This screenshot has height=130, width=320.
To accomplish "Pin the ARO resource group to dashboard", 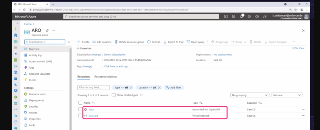I will (x=47, y=30).
